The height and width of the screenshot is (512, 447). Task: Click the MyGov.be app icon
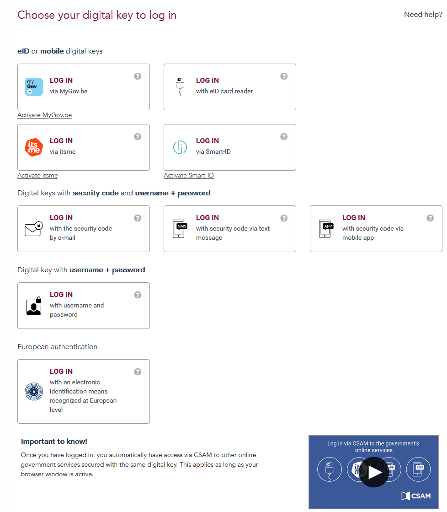[x=34, y=87]
